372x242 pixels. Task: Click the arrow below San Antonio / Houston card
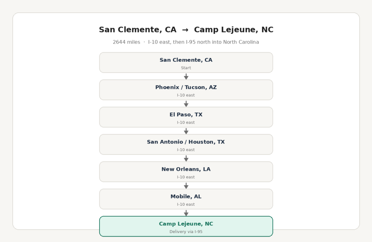(x=186, y=158)
